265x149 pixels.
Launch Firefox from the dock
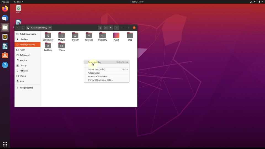(5, 9)
